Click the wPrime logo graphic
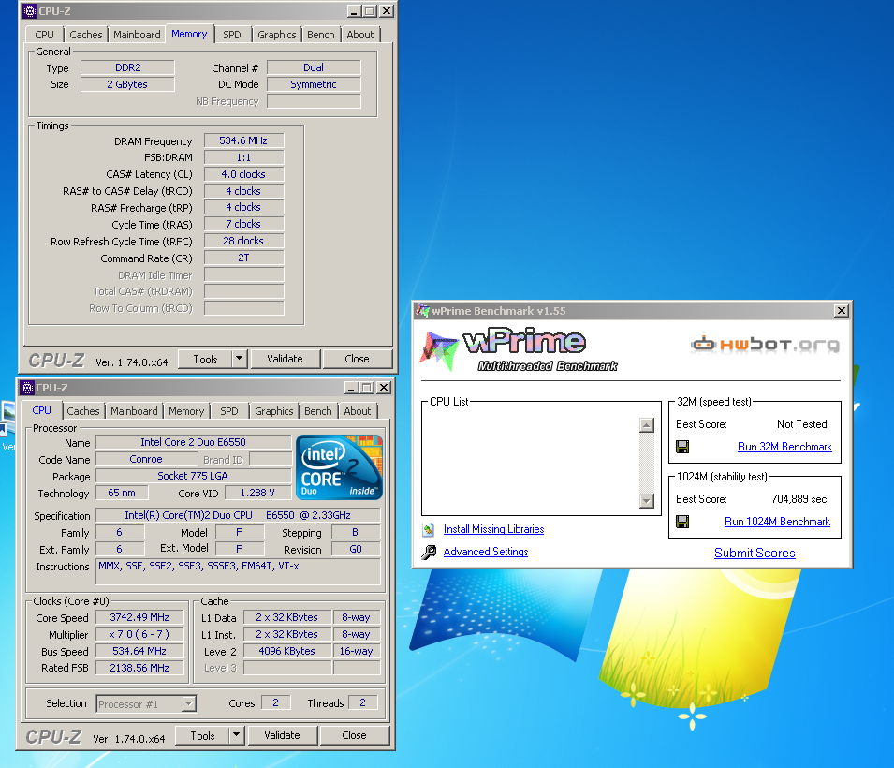The width and height of the screenshot is (894, 768). [518, 349]
